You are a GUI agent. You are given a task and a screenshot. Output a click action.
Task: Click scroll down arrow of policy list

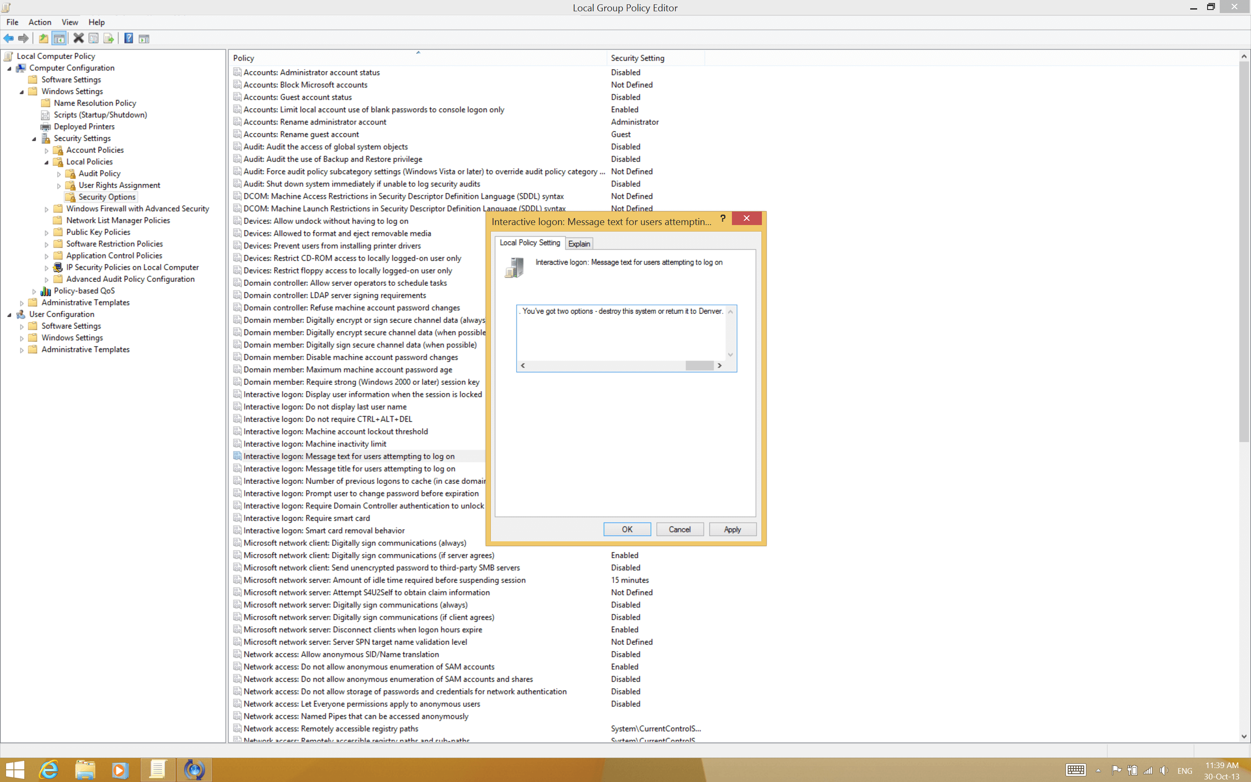point(1244,736)
